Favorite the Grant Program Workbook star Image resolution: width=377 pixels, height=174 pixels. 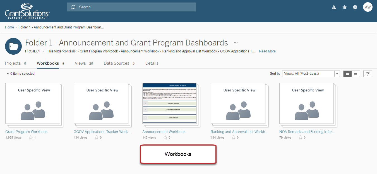pos(31,137)
